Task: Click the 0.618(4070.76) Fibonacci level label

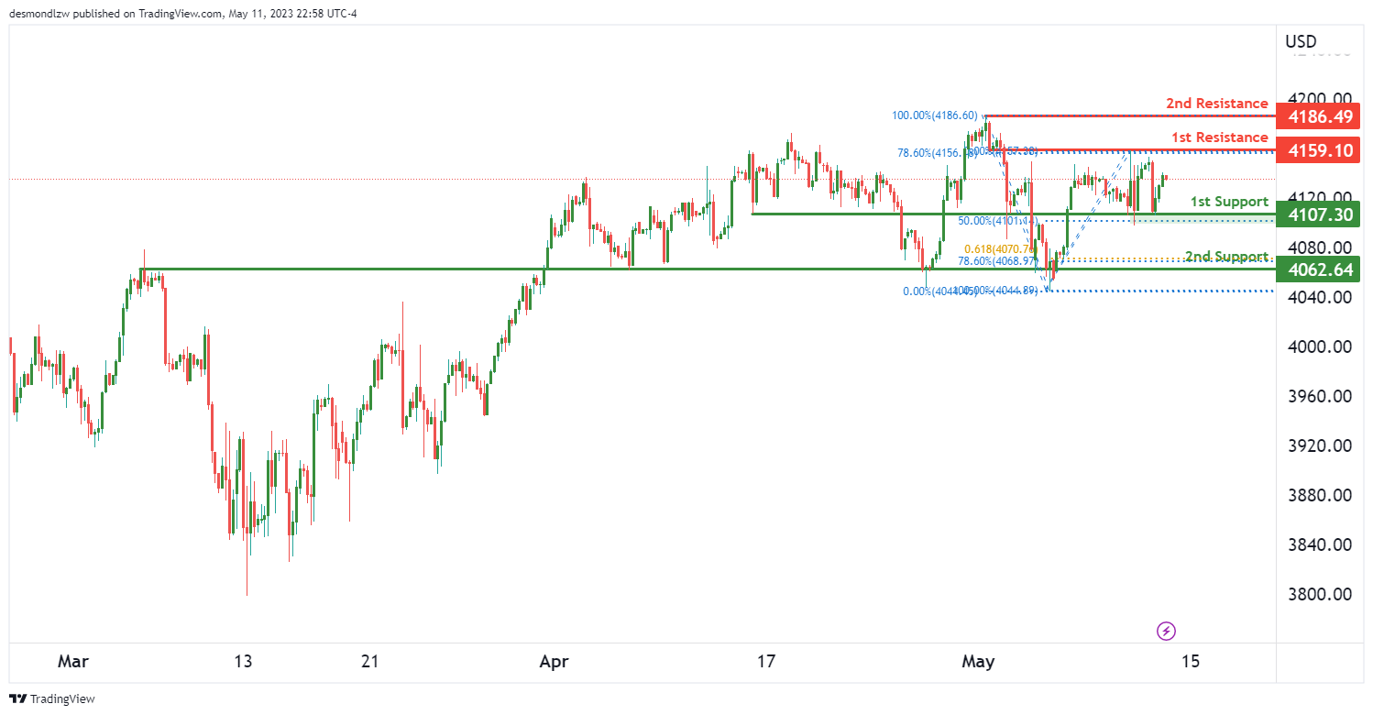Action: 998,248
